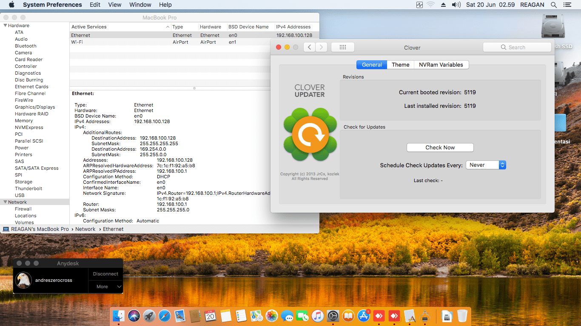This screenshot has height=326, width=581.
Task: Open the Edit menu
Action: point(95,5)
